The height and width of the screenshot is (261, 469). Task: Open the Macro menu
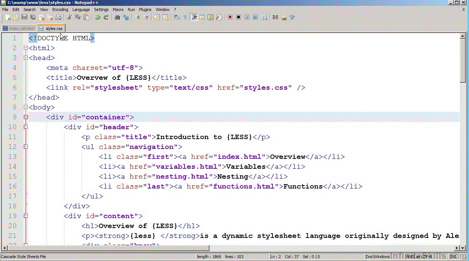(x=118, y=10)
